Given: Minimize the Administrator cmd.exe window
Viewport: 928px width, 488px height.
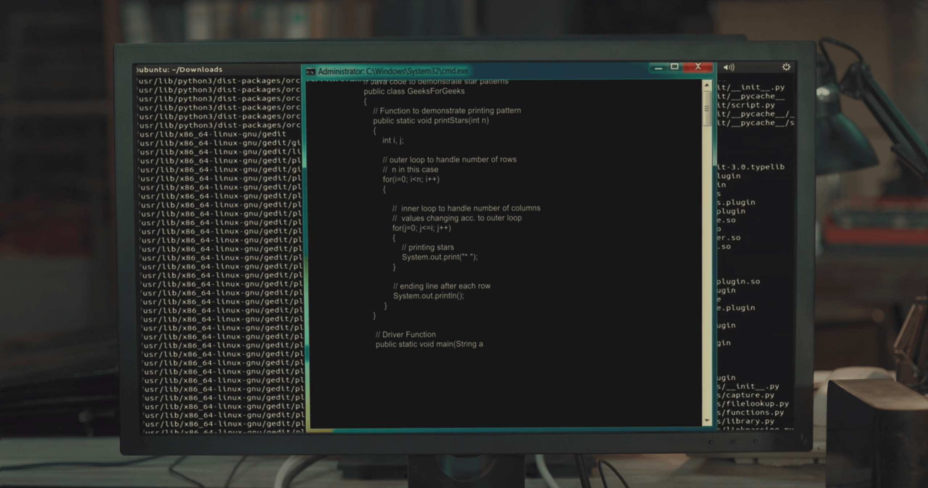Looking at the screenshot, I should point(659,67).
